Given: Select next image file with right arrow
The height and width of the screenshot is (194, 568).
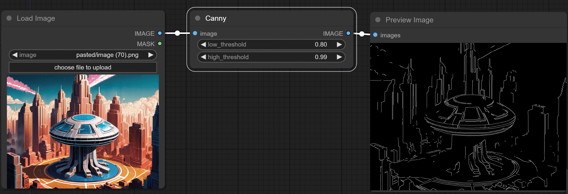Looking at the screenshot, I should click(x=151, y=55).
